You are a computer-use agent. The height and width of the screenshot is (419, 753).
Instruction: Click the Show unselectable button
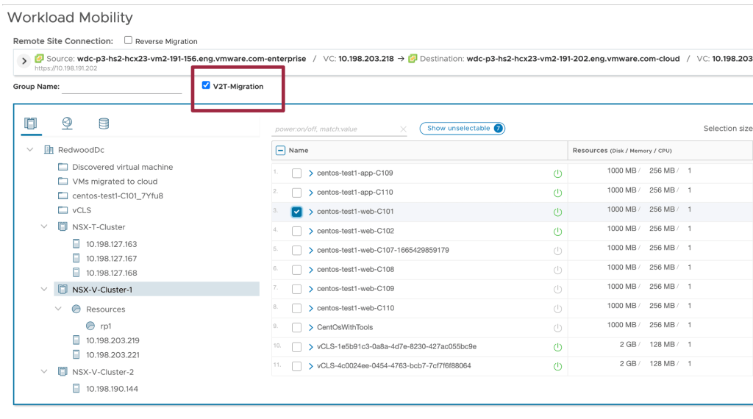462,129
